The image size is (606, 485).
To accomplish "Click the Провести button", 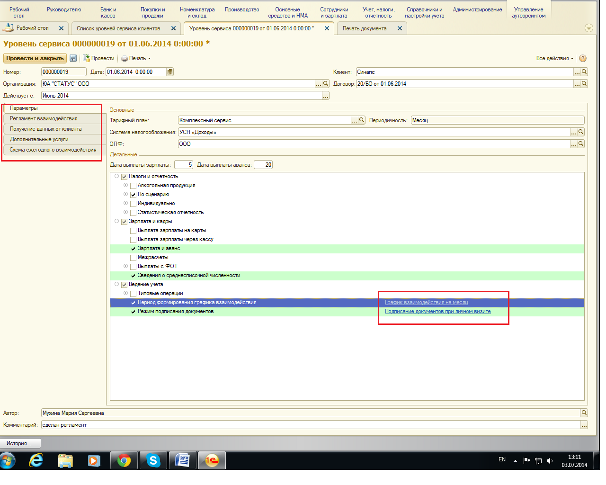I will tap(98, 58).
